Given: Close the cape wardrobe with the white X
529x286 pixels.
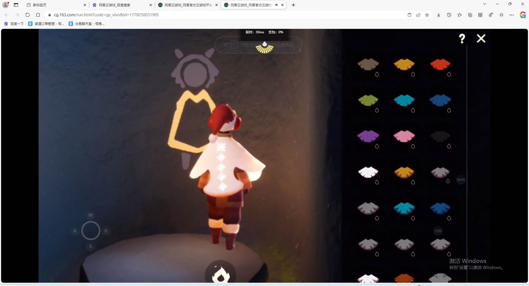Looking at the screenshot, I should (x=481, y=38).
